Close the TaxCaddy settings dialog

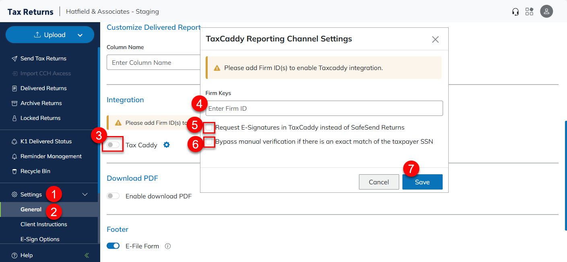coord(435,39)
